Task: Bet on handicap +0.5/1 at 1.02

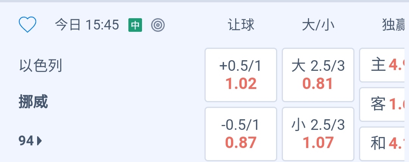Action: click(241, 75)
